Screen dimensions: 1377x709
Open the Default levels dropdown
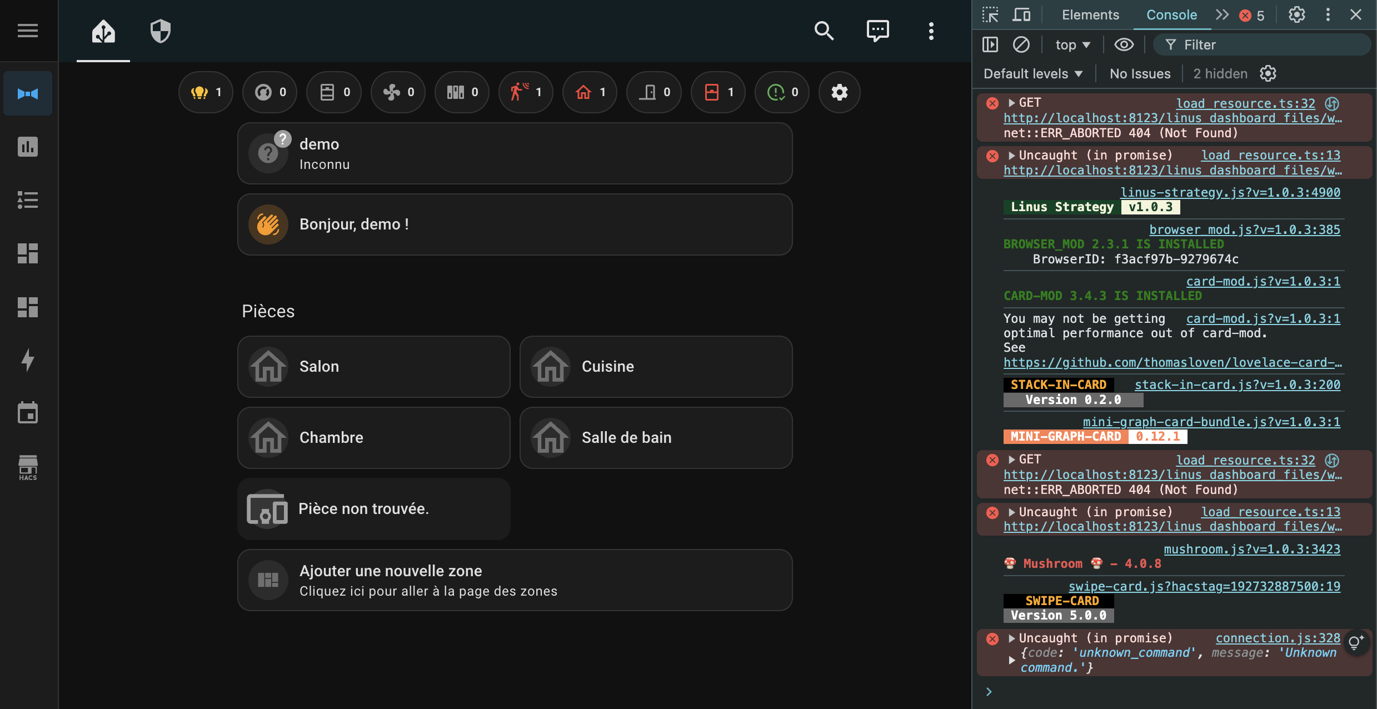[1032, 74]
